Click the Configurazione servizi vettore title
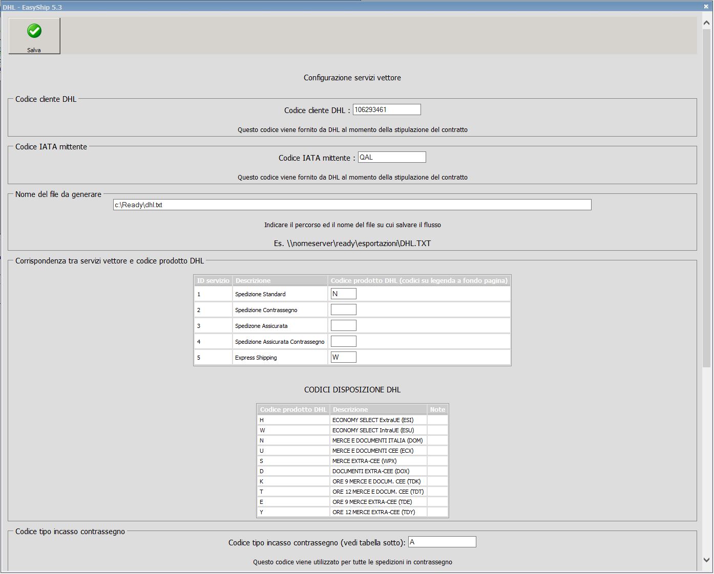The image size is (714, 574). 352,78
